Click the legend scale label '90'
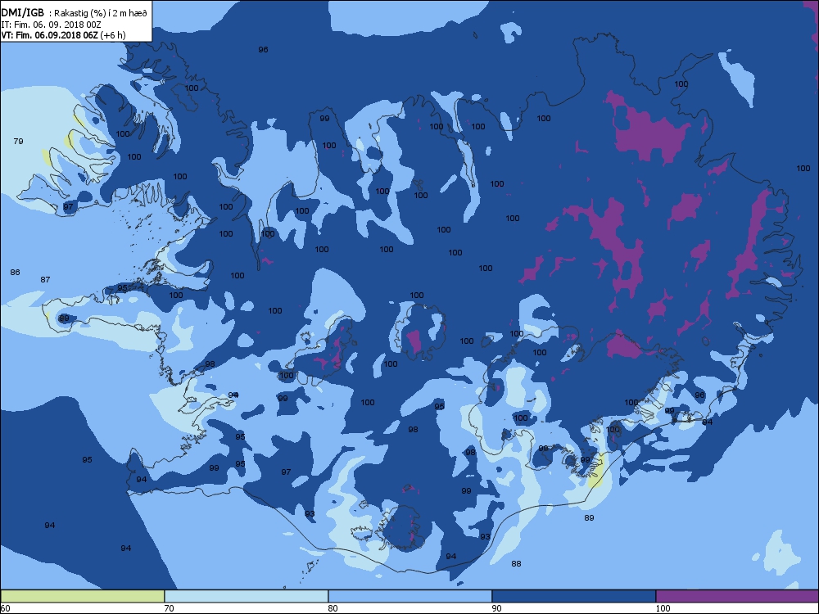The height and width of the screenshot is (614, 819). [496, 608]
